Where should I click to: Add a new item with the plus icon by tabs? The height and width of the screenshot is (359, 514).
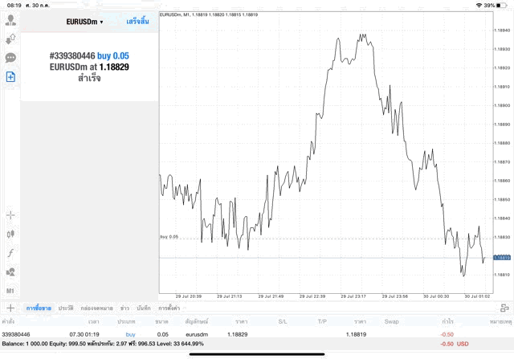10,308
